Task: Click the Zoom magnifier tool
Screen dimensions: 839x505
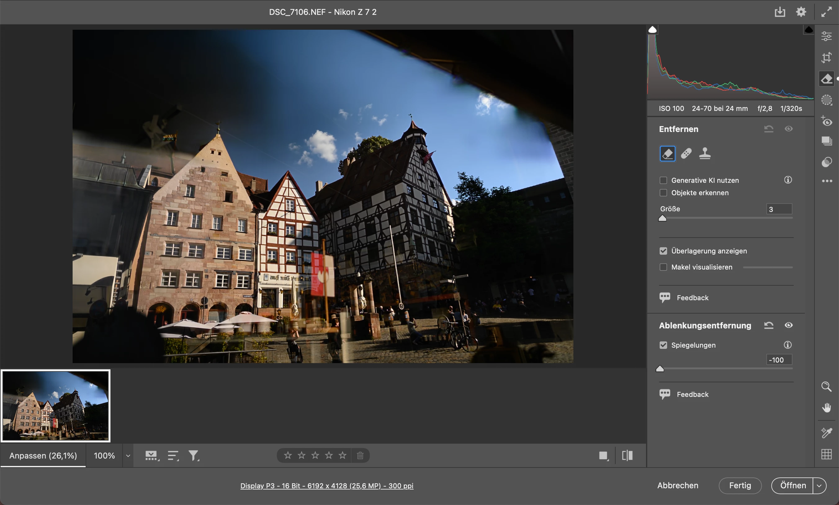Action: [x=826, y=387]
